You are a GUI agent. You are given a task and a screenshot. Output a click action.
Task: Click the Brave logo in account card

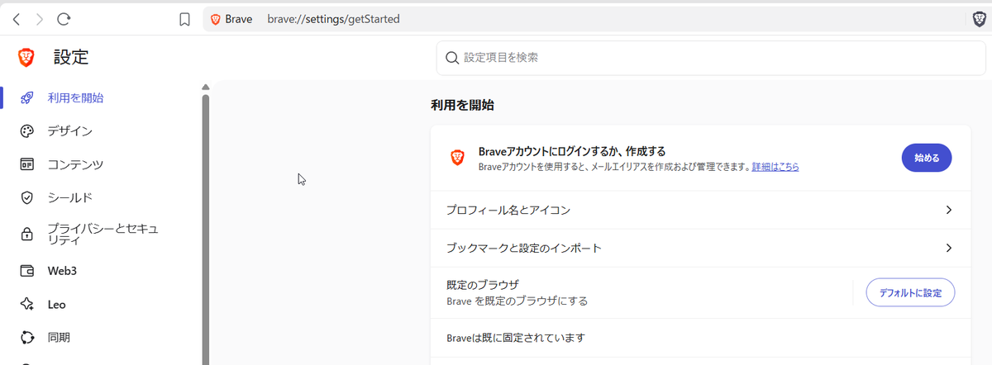point(457,158)
